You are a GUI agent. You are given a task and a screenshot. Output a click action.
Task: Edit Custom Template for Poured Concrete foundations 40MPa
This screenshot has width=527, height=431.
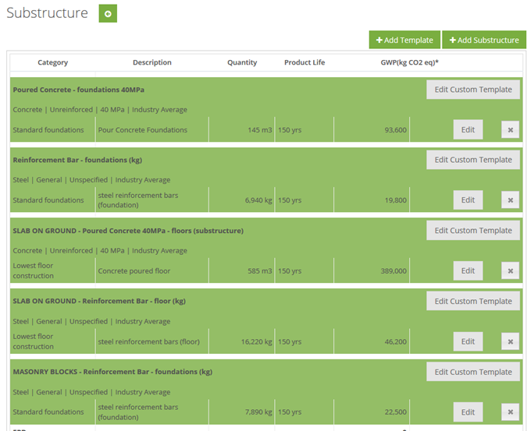click(x=473, y=90)
